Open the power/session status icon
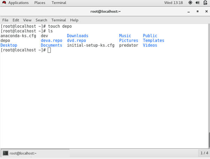This screenshot has width=210, height=159. pos(205,3)
